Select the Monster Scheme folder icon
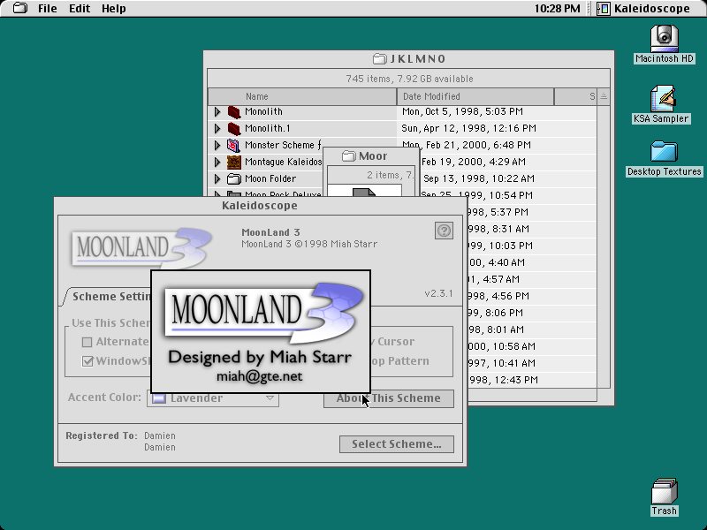This screenshot has width=707, height=530. point(233,145)
